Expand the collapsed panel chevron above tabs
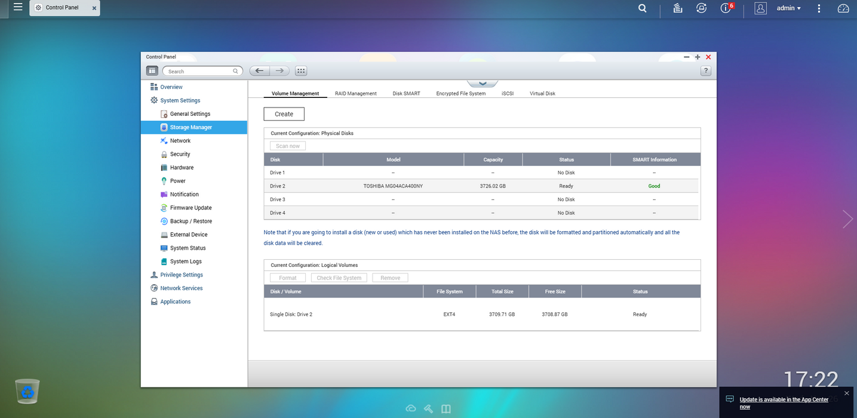Screen dimensions: 857x418 (483, 84)
